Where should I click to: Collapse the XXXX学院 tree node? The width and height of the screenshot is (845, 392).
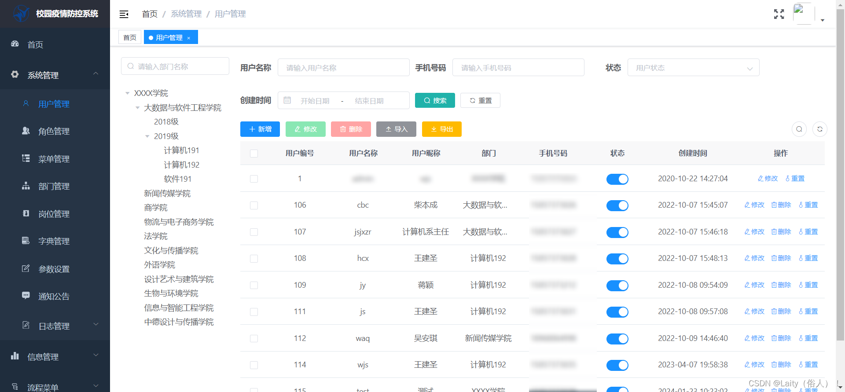tap(128, 93)
